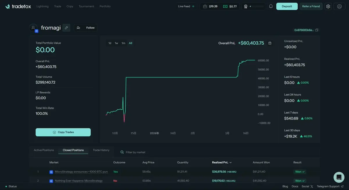Select the 1d chart range
The image size is (349, 190).
click(x=110, y=43)
